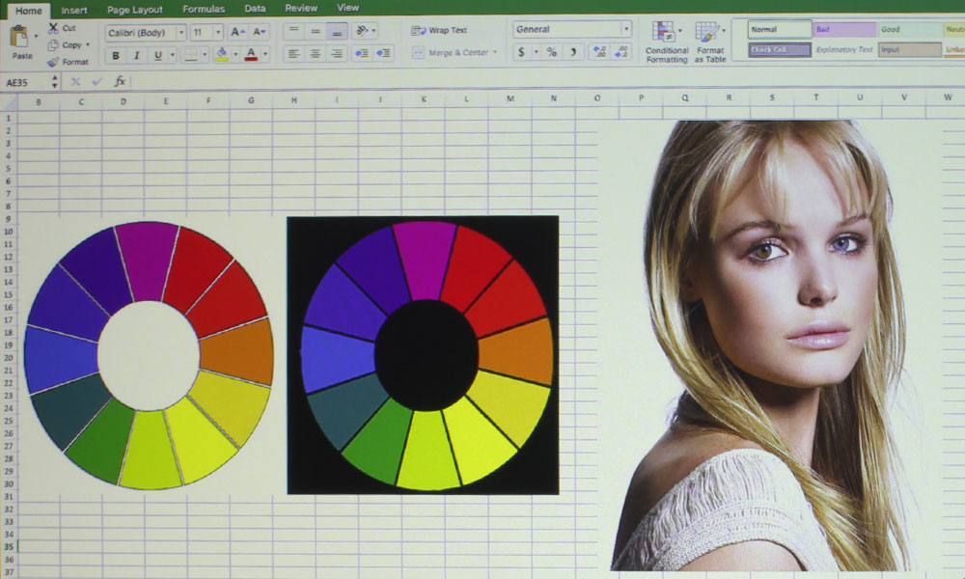Toggle bold formatting

(x=116, y=55)
